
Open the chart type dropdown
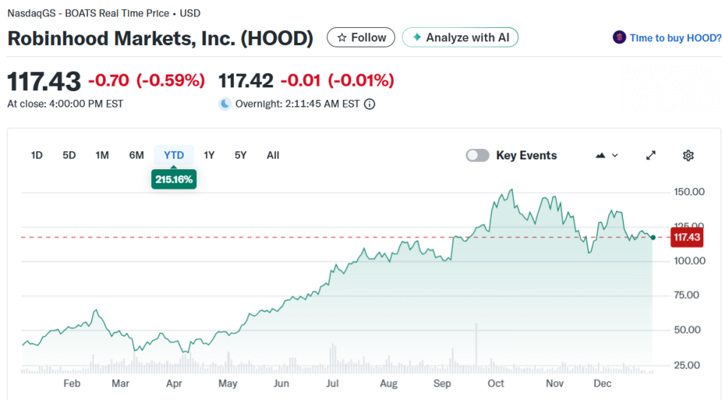[606, 156]
